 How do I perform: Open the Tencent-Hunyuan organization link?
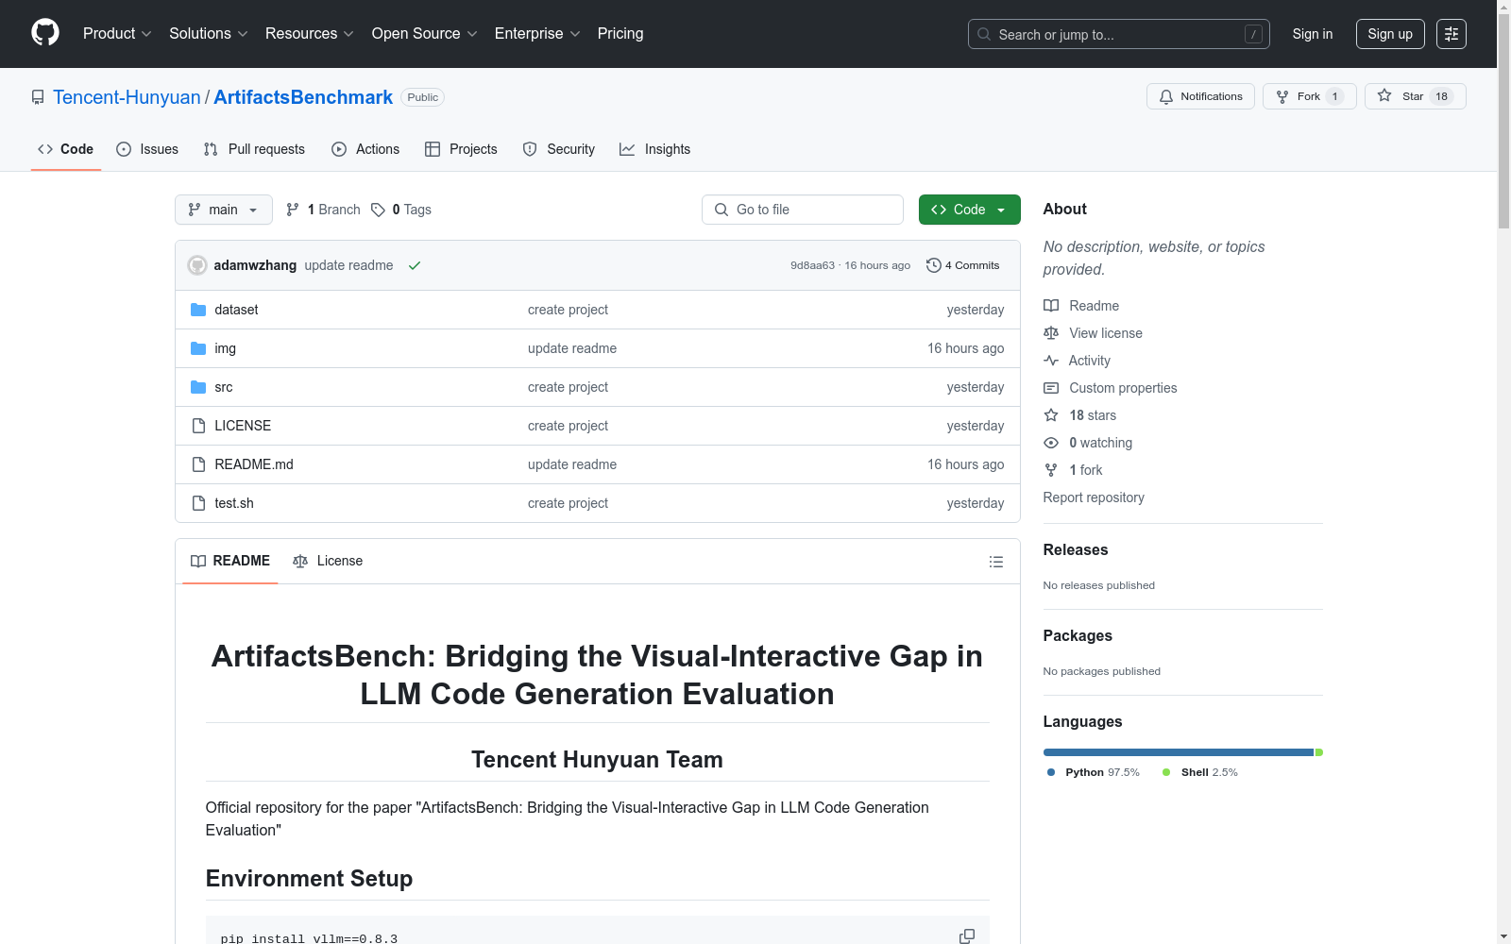coord(127,97)
